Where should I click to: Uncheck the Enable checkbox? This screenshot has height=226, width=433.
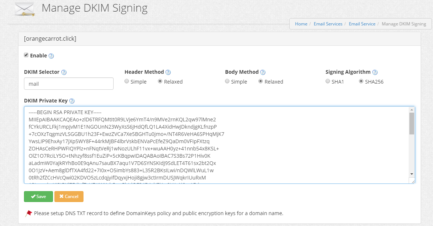coord(26,55)
